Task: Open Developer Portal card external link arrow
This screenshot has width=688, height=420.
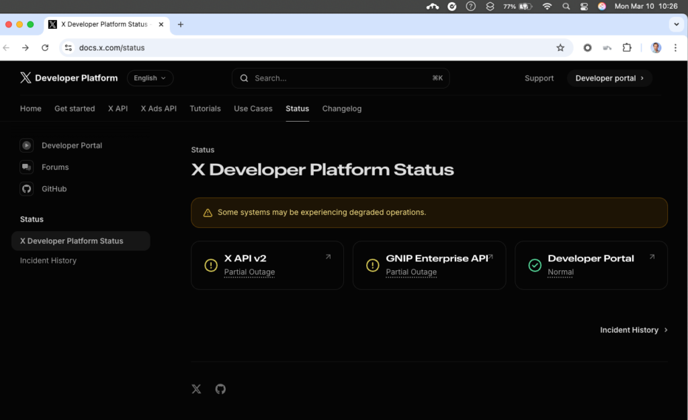Action: click(652, 257)
